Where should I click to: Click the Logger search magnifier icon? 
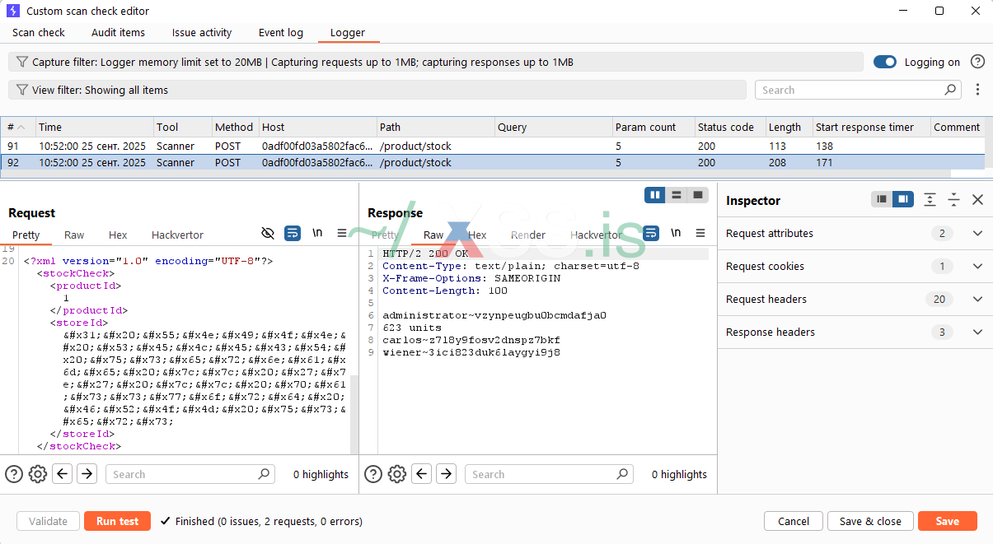click(x=950, y=90)
